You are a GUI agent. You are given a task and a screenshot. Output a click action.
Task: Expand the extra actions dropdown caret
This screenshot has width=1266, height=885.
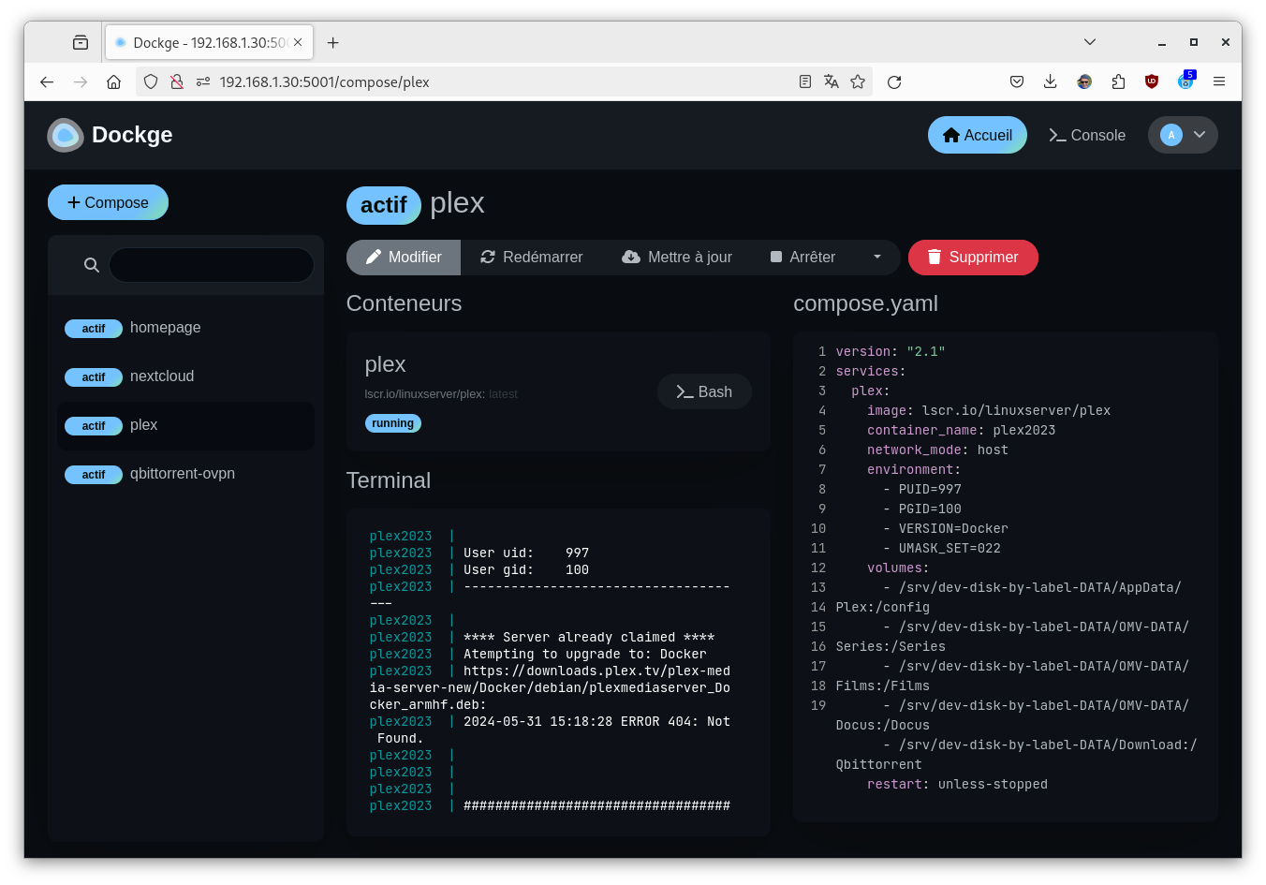click(x=877, y=258)
